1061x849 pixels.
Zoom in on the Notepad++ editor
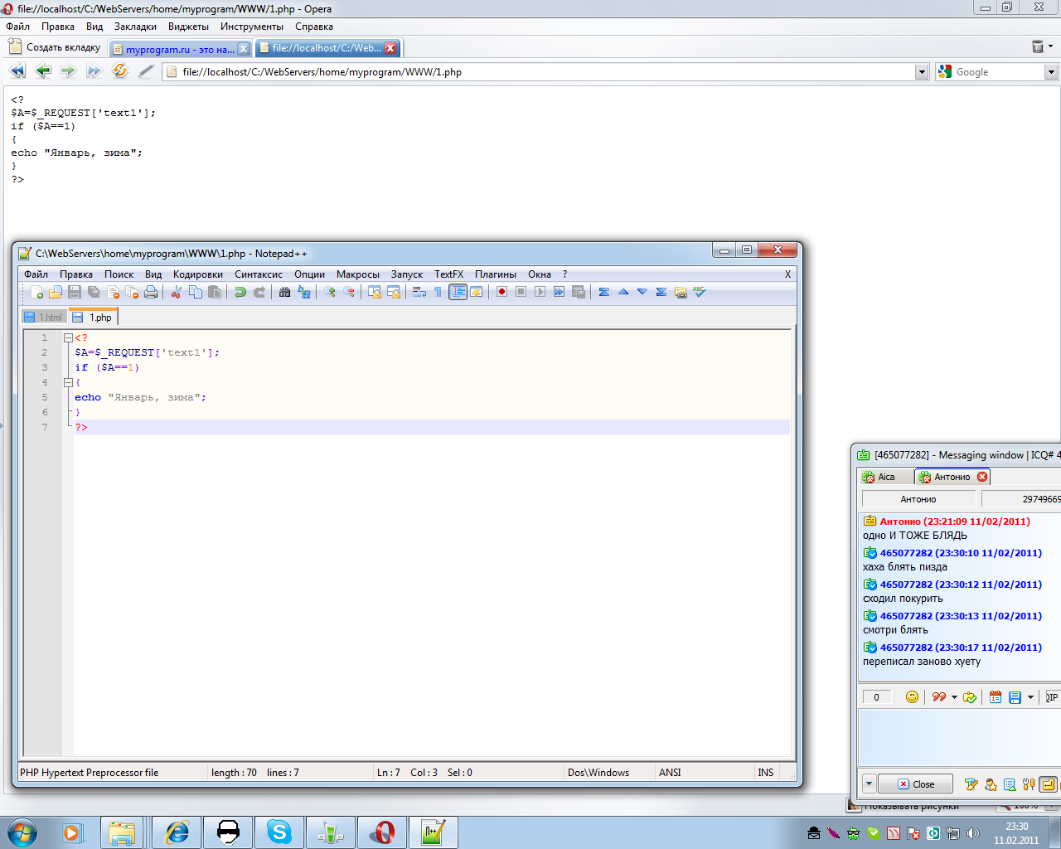[x=330, y=292]
